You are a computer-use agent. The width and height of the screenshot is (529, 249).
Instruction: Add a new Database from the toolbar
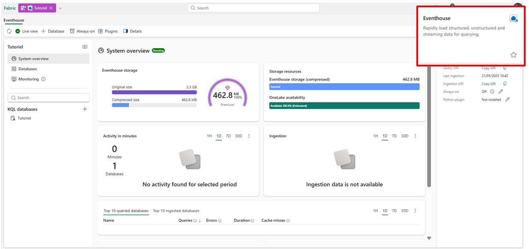pos(53,31)
